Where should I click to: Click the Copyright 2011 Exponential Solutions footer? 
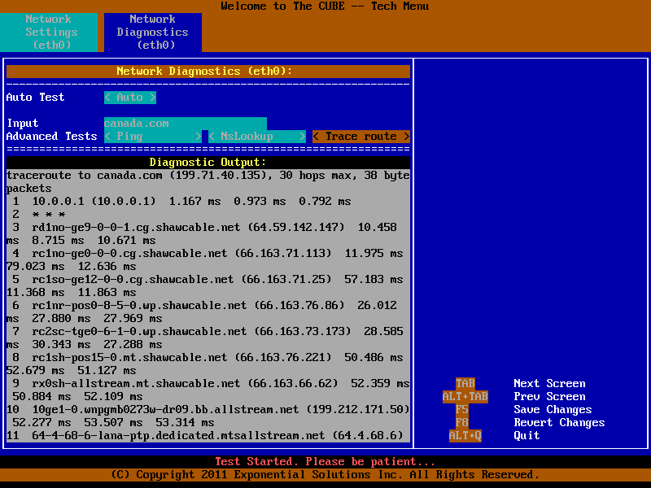tap(325, 475)
